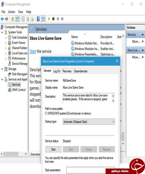This screenshot has height=174, width=145.
Task: Open More Actions under Services
Action: coord(138,41)
